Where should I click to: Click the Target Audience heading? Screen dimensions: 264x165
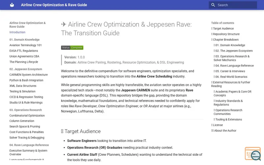[81, 131]
